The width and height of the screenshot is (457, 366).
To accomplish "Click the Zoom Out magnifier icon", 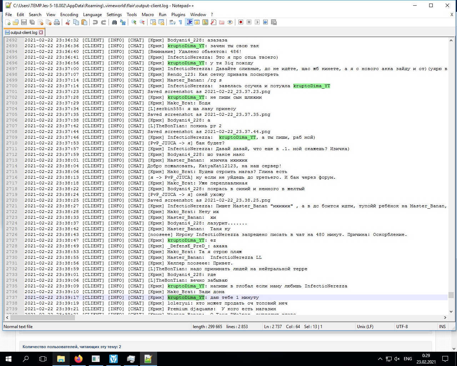I will [142, 22].
